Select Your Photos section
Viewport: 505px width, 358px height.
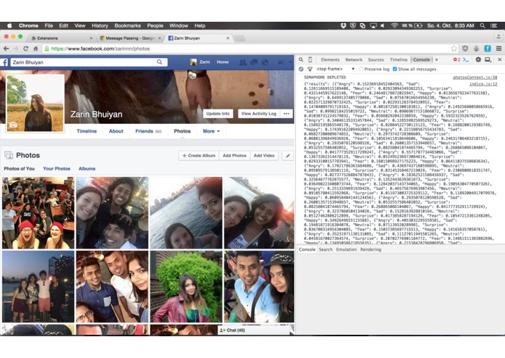pyautogui.click(x=57, y=169)
